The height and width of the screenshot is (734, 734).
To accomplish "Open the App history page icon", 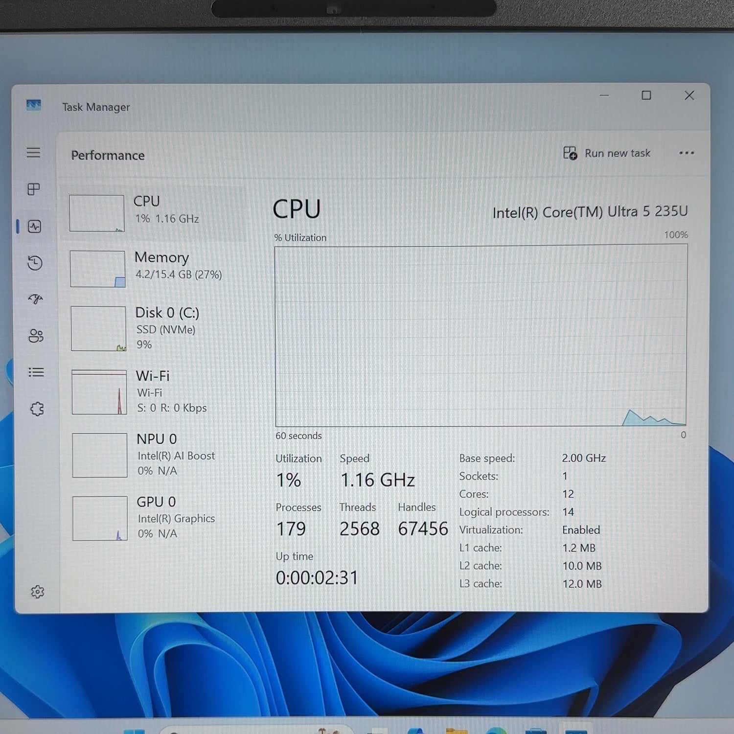I will tap(35, 263).
